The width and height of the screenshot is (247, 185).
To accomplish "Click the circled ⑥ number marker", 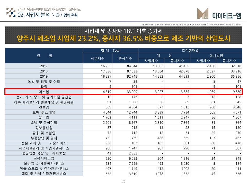I will click(57, 15).
